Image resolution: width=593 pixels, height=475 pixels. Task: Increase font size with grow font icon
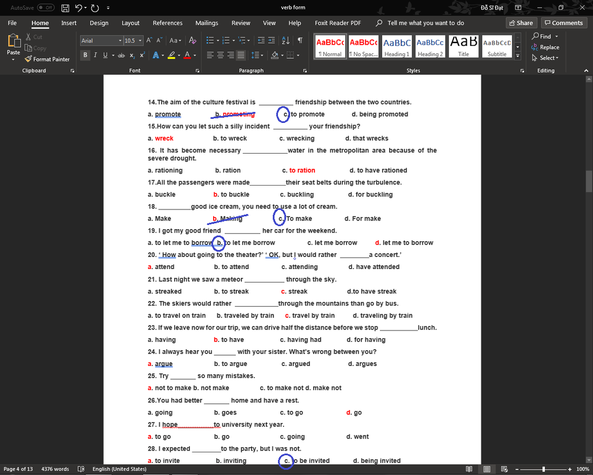(149, 40)
